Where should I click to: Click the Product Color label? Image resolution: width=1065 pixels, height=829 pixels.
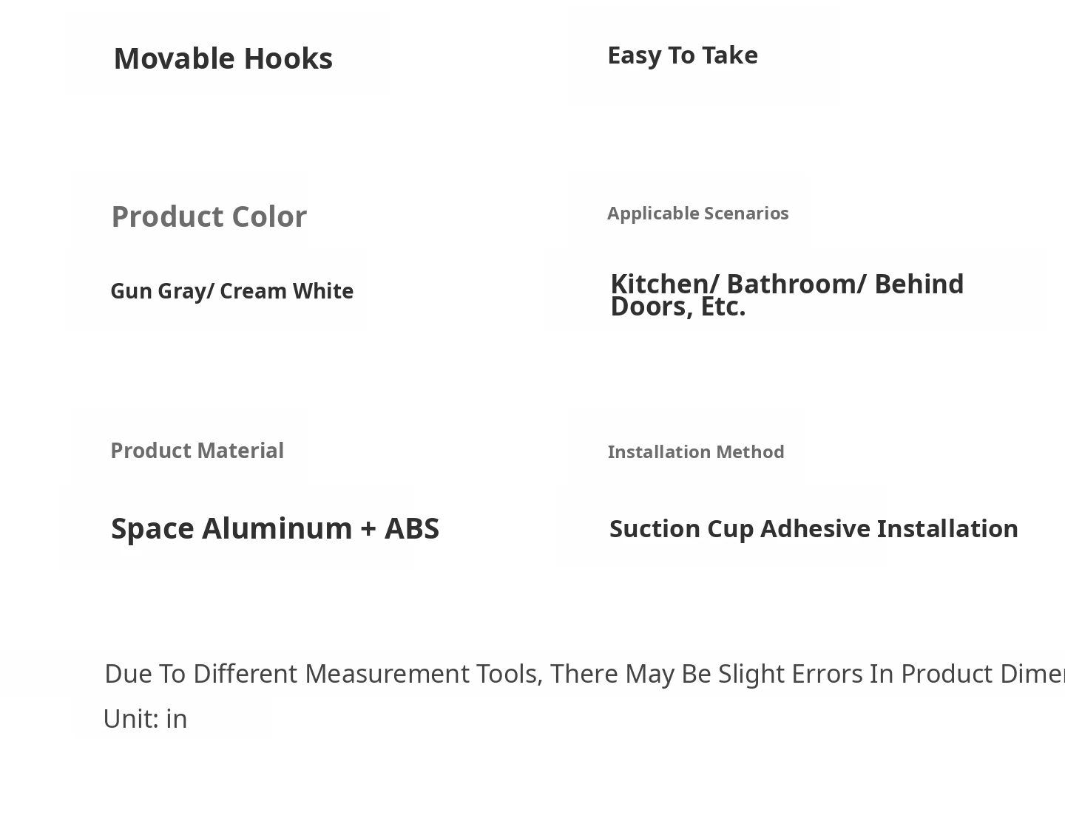pyautogui.click(x=209, y=217)
